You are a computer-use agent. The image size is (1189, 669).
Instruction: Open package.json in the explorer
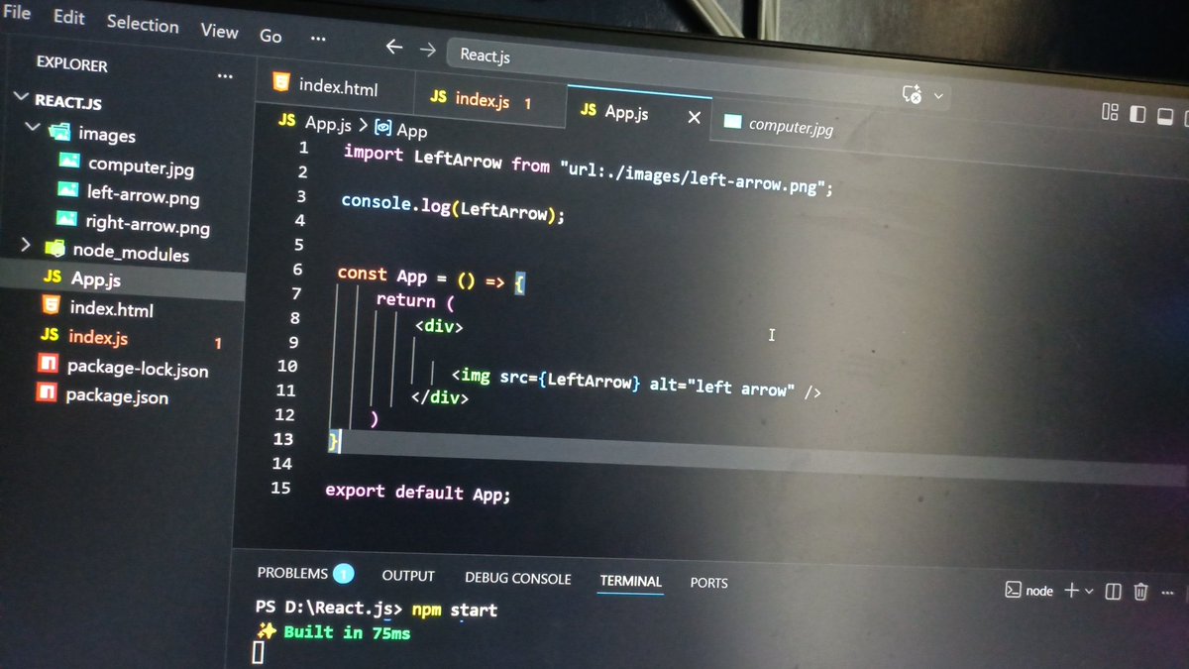tap(116, 396)
